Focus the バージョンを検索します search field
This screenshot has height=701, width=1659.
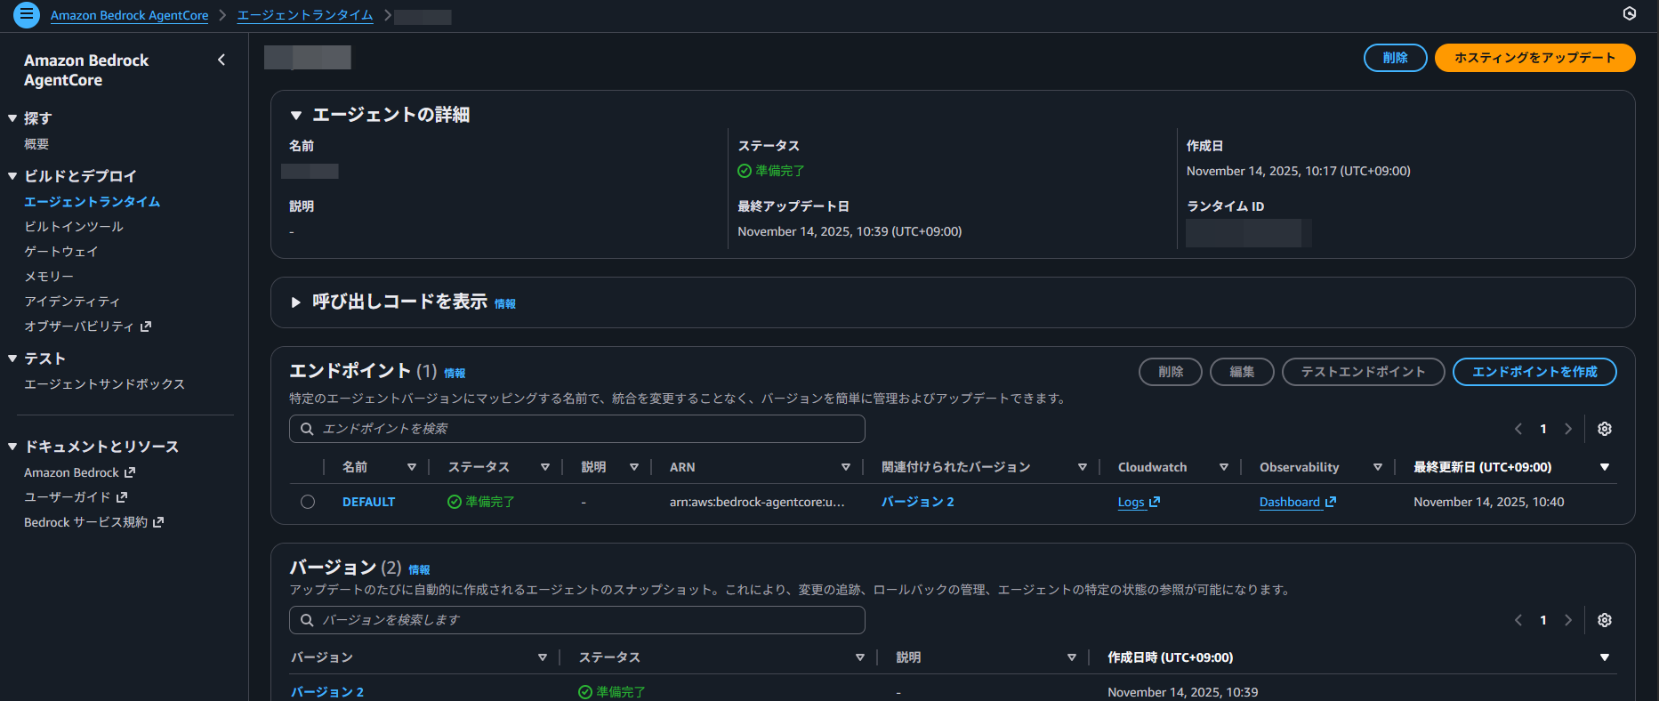(x=577, y=620)
